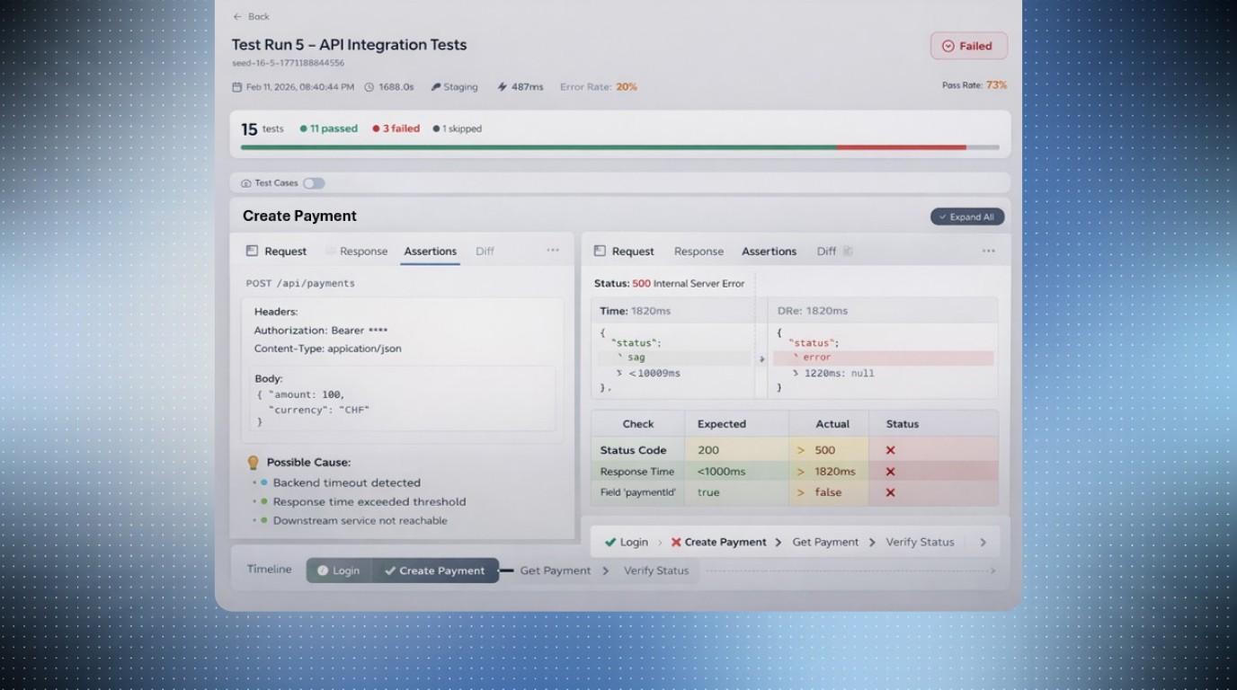Image resolution: width=1237 pixels, height=690 pixels.
Task: Select Assertions tab in left pane
Action: (x=430, y=252)
